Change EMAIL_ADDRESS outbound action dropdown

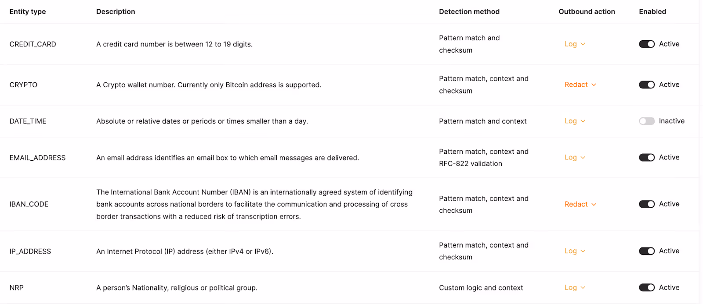click(x=575, y=157)
